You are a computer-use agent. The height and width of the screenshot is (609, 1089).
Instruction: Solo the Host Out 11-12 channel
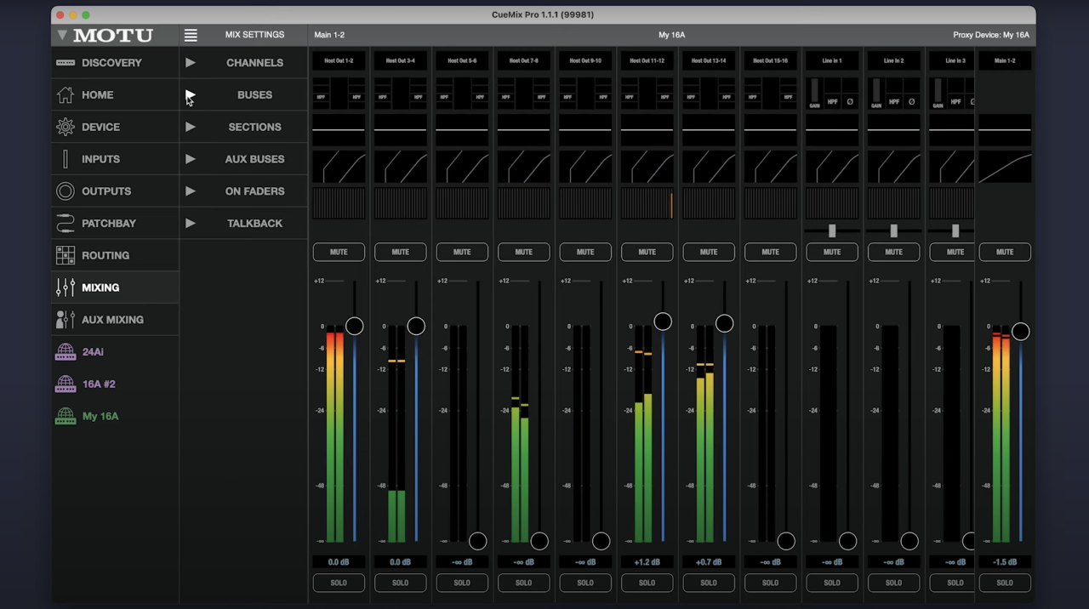647,583
